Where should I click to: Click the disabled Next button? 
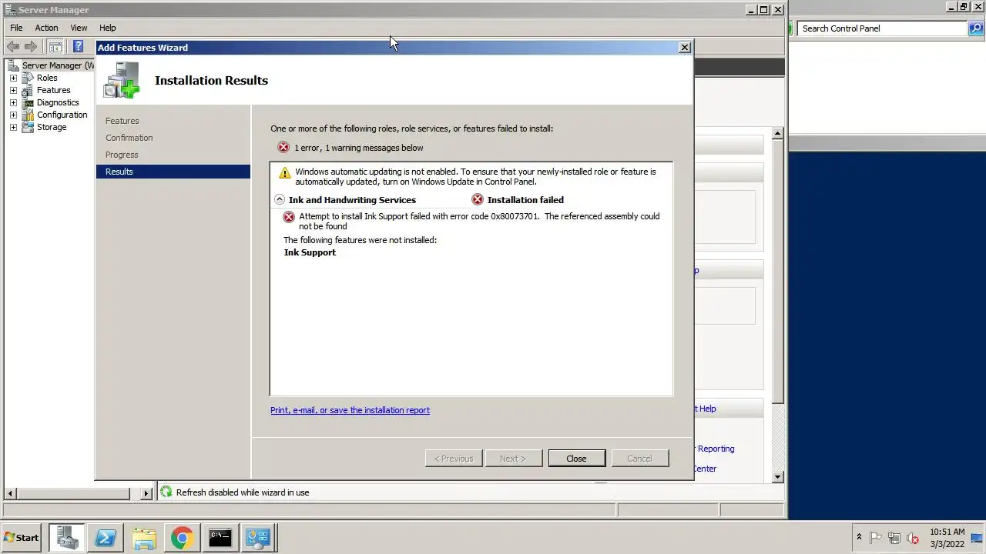[x=513, y=459]
